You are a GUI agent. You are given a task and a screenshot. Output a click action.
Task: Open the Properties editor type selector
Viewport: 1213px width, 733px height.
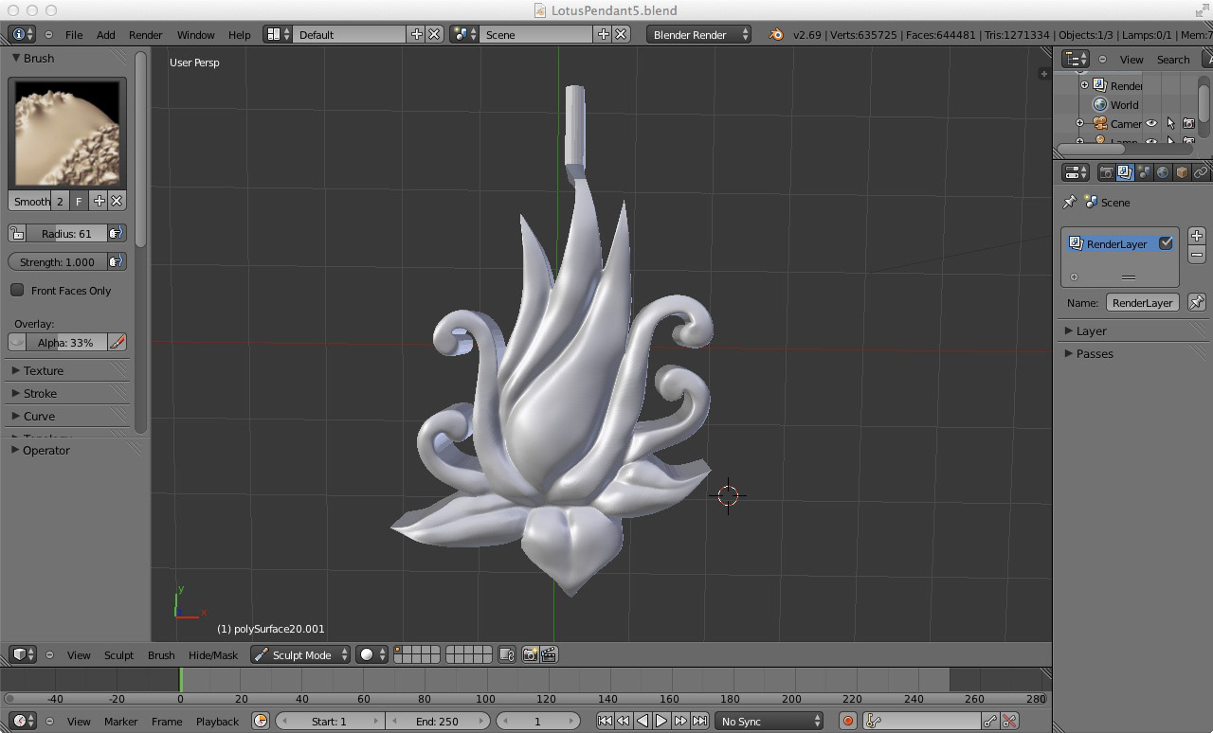pyautogui.click(x=1076, y=172)
